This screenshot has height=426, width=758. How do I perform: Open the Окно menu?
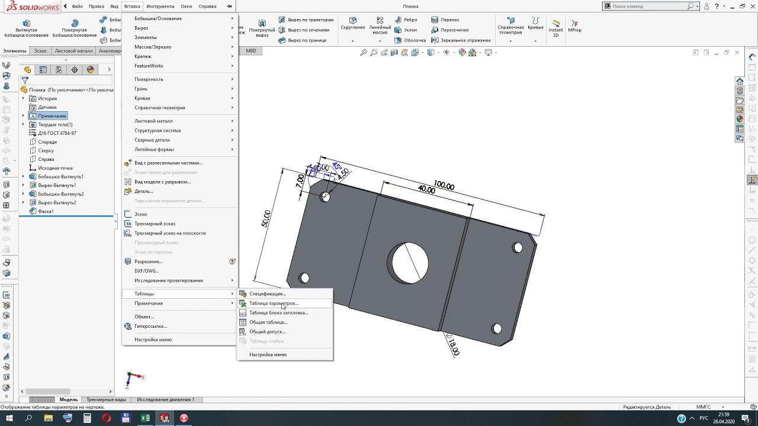click(x=187, y=7)
